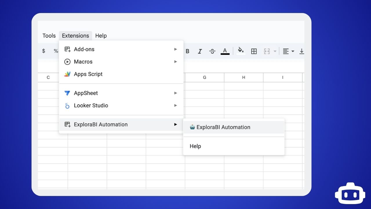371x209 pixels.
Task: Open the Help menu in the menu bar
Action: [101, 35]
